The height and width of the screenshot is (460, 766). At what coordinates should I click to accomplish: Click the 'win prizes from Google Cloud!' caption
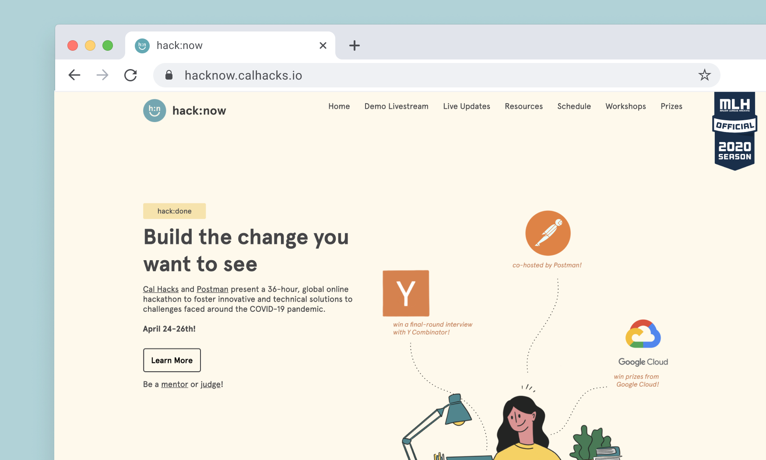point(637,380)
